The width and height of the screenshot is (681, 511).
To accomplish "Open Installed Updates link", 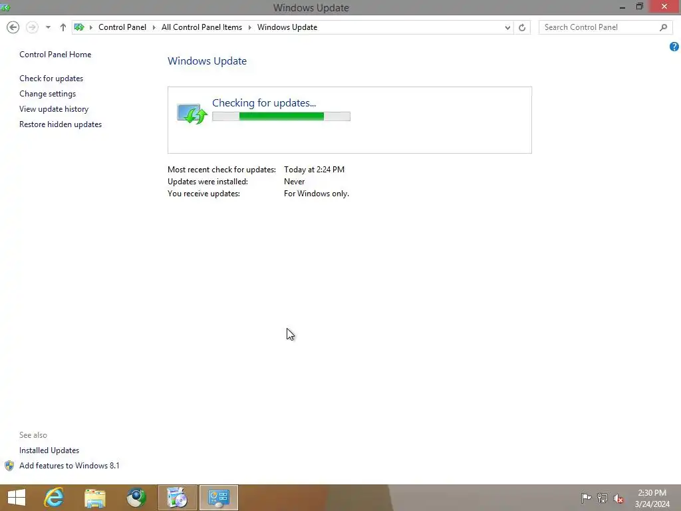I will click(x=49, y=450).
